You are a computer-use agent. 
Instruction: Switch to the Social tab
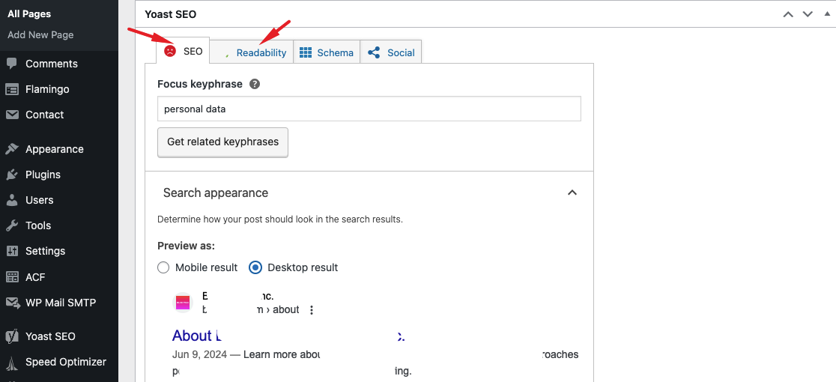coord(391,52)
